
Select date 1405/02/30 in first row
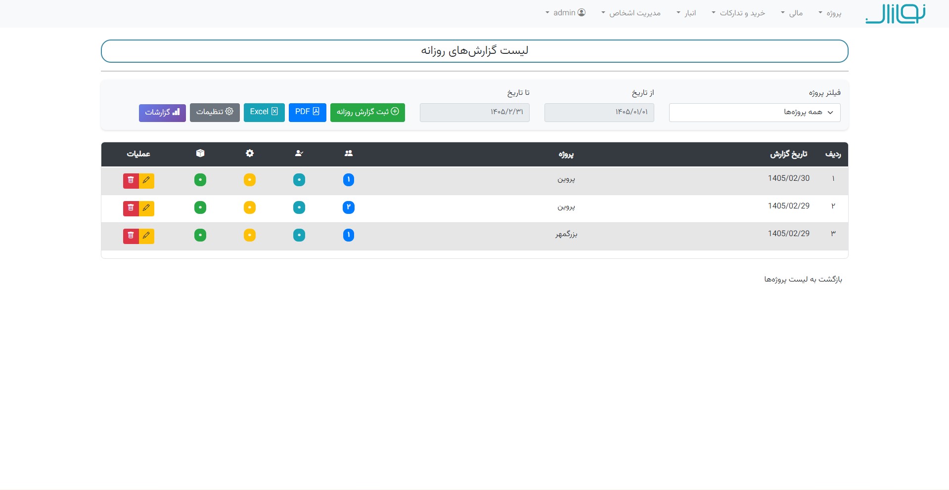click(x=789, y=178)
